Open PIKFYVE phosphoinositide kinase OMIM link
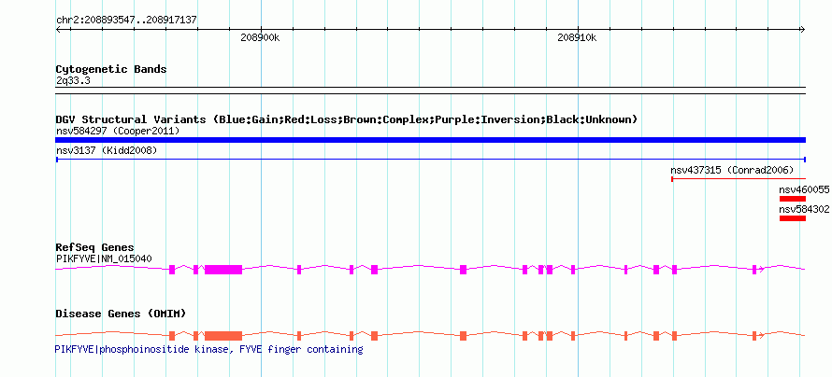The height and width of the screenshot is (377, 832). [x=209, y=349]
